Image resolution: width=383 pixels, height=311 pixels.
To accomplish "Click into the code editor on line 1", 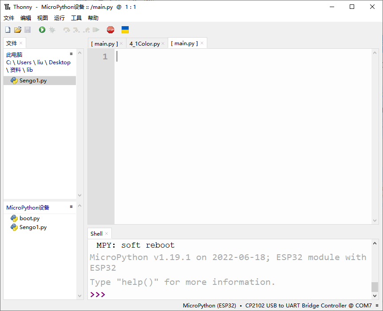I will pyautogui.click(x=244, y=57).
